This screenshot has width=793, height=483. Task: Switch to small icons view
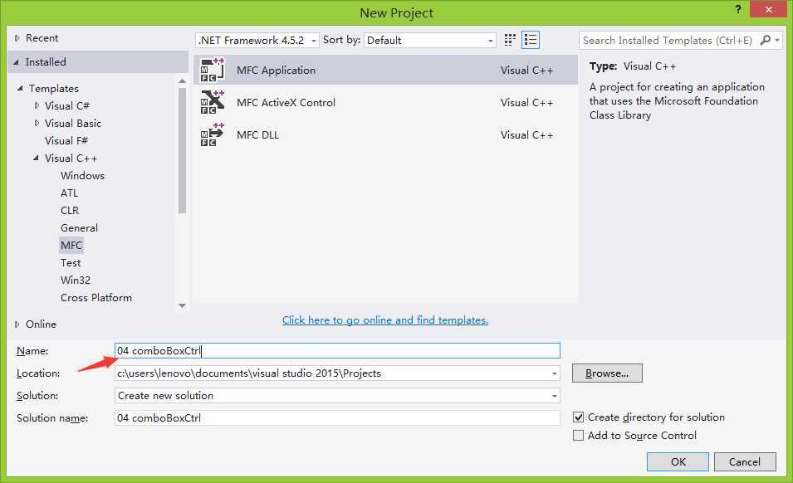pyautogui.click(x=510, y=40)
